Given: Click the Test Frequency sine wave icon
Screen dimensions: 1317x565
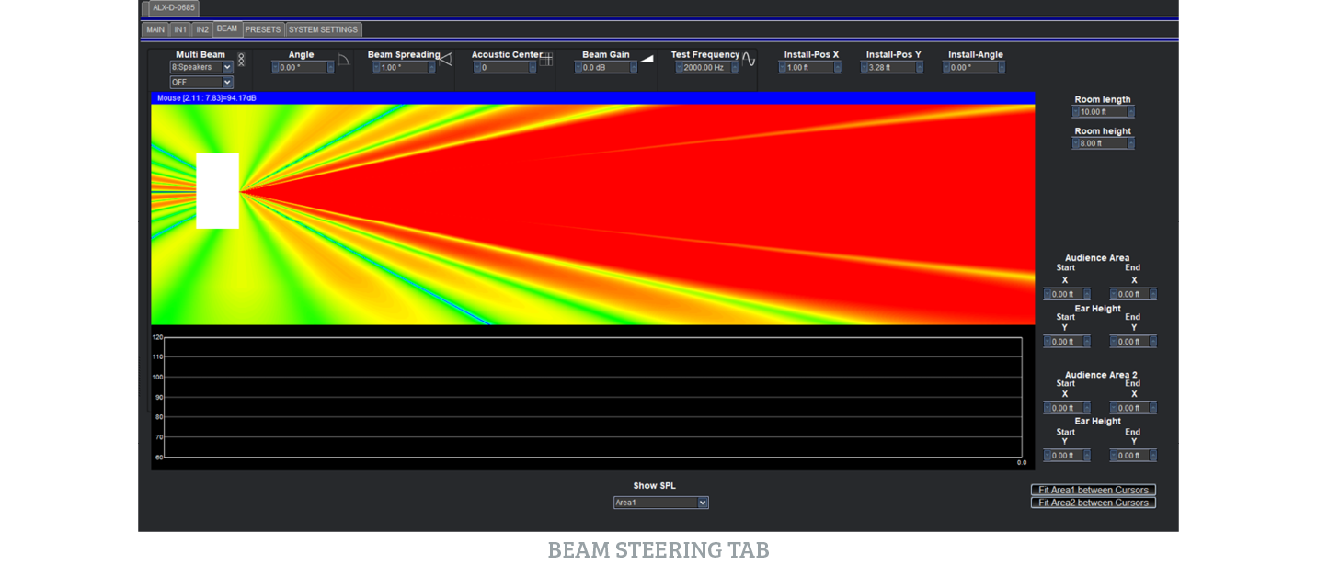Looking at the screenshot, I should pos(749,59).
